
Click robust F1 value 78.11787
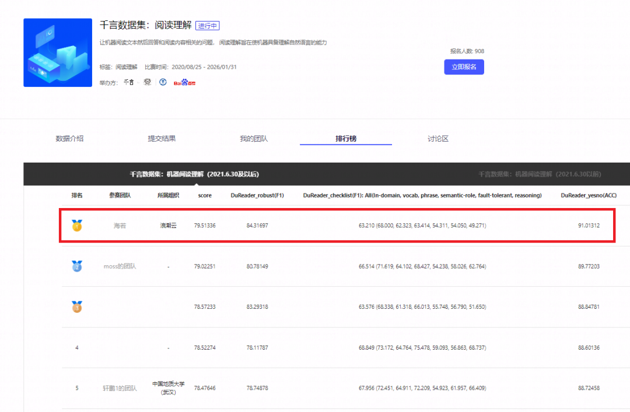tap(257, 348)
